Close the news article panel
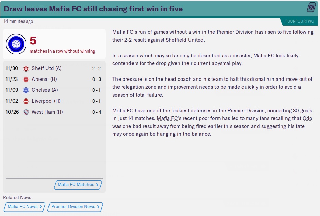 [311, 7]
